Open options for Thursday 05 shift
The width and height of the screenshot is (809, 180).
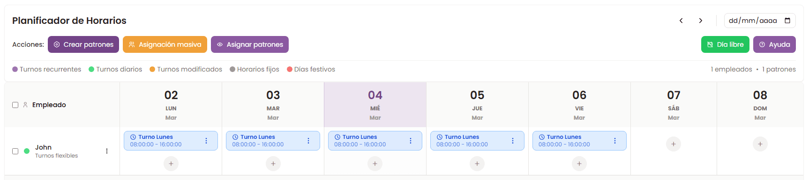[513, 141]
